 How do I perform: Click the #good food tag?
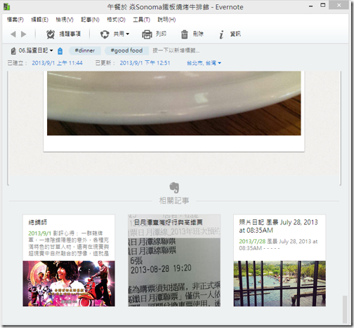coord(126,50)
